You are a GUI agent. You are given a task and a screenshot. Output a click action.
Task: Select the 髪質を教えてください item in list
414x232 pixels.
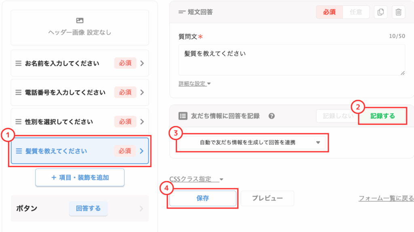point(80,151)
